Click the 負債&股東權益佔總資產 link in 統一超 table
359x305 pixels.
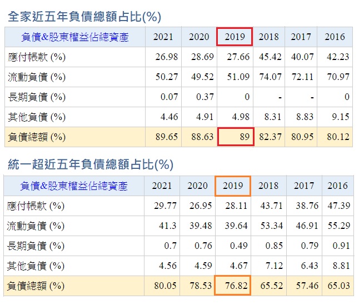74,186
